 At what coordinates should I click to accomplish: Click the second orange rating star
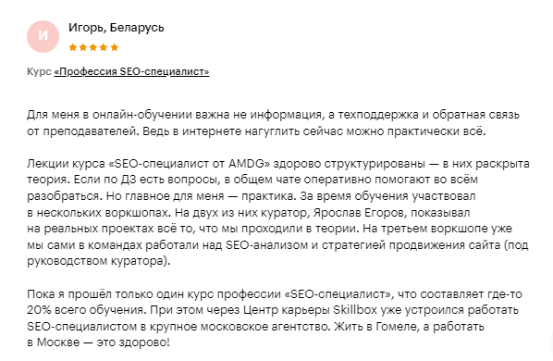[x=83, y=47]
